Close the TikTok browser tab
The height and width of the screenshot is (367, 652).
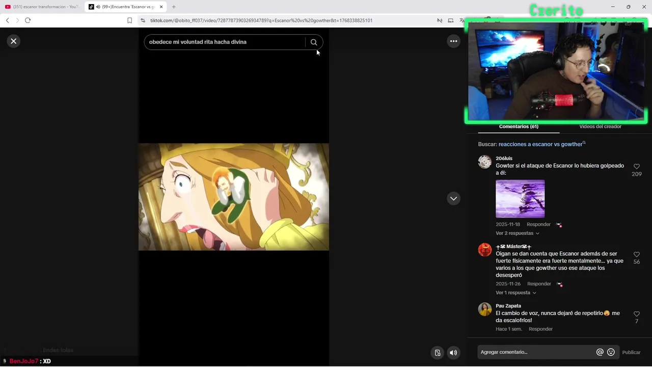click(x=161, y=7)
